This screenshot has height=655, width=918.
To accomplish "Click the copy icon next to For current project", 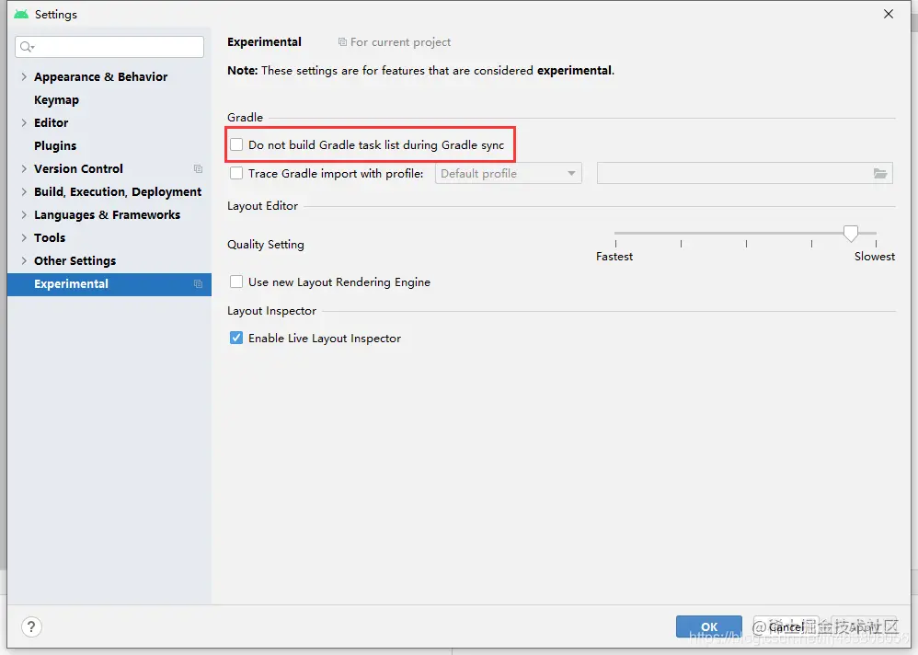I will [342, 42].
